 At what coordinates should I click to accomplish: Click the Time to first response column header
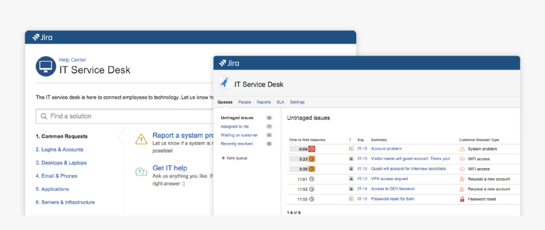pyautogui.click(x=307, y=140)
